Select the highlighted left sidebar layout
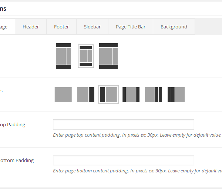This screenshot has width=222, height=189. (108, 94)
